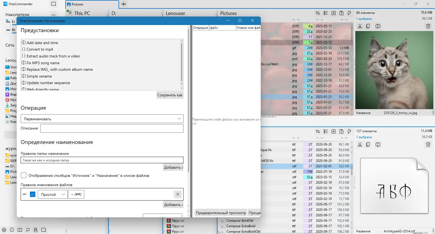
Task: Click sort icon in 137 элементы pane
Action: pyautogui.click(x=318, y=131)
